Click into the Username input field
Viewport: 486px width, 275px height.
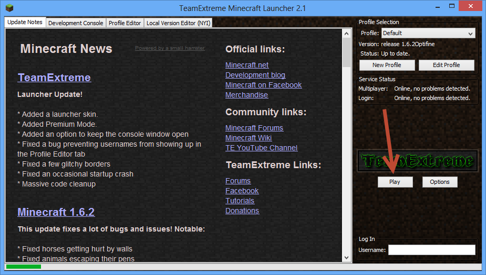(x=431, y=250)
